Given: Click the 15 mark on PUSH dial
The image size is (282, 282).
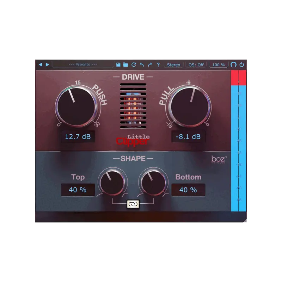Looking at the screenshot, I should [78, 82].
